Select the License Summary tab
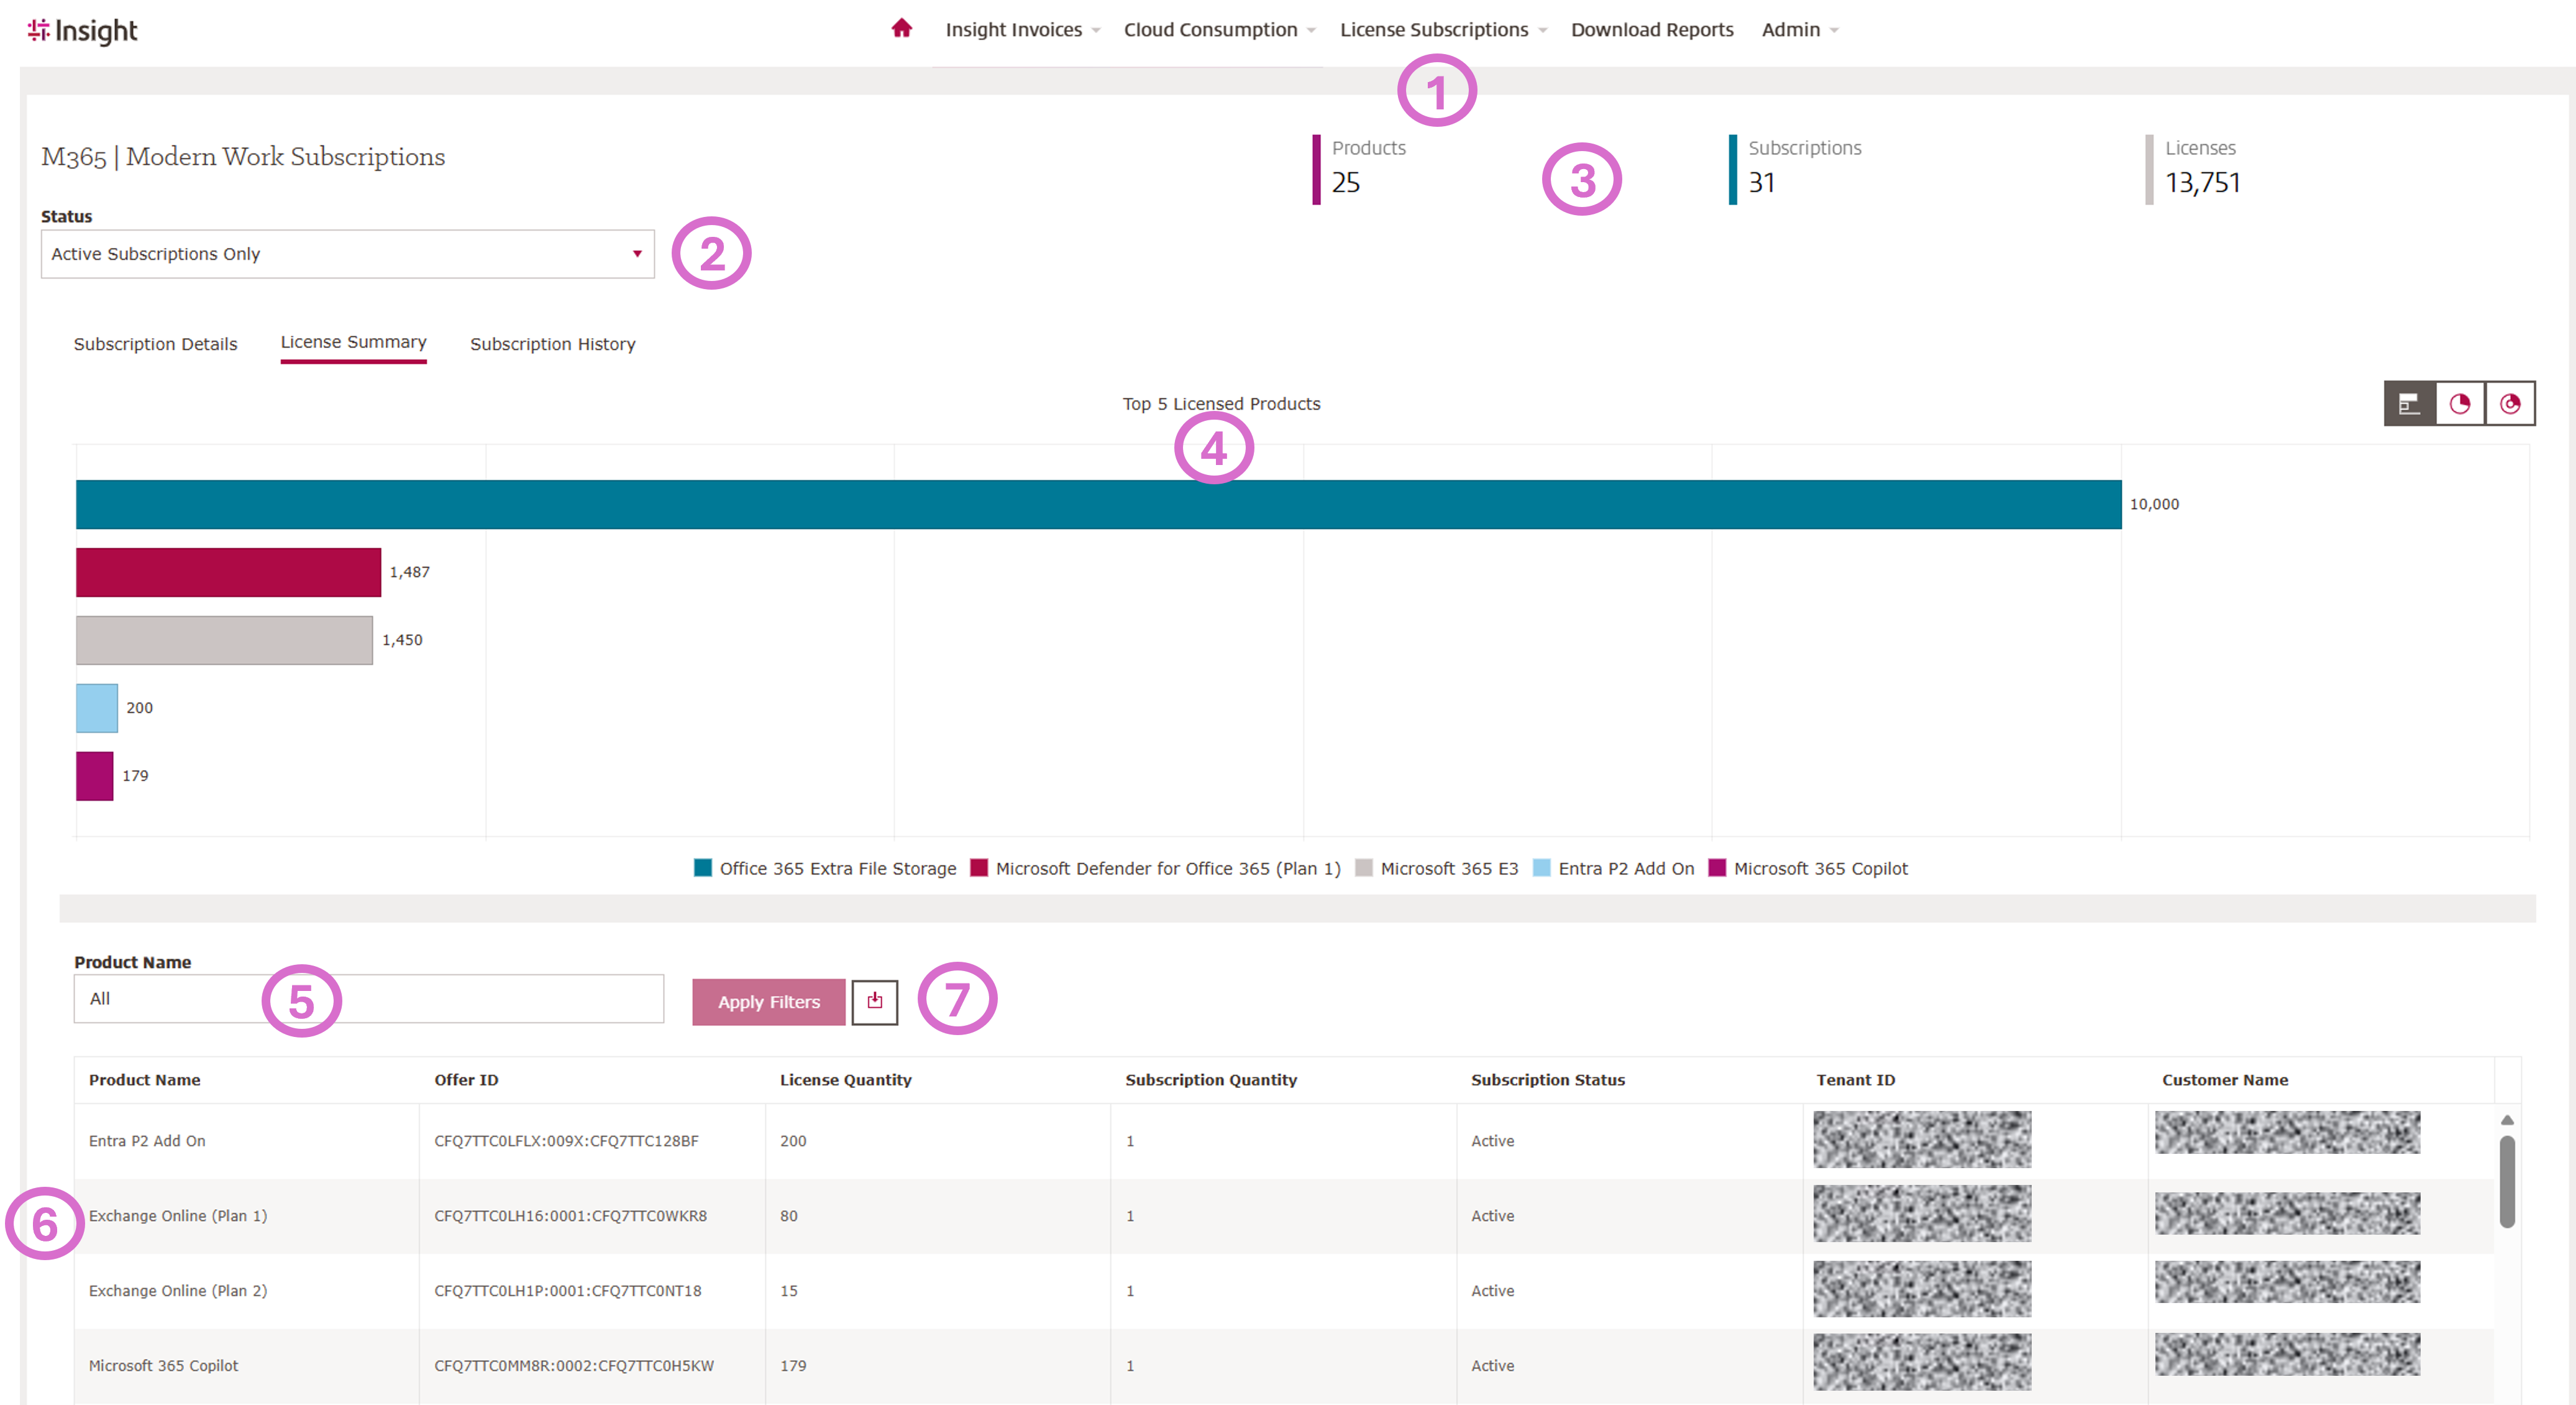The width and height of the screenshot is (2576, 1405). pyautogui.click(x=353, y=343)
